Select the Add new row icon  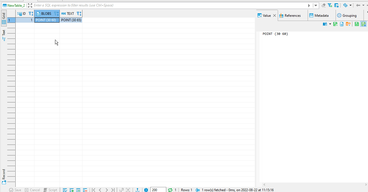(72, 189)
